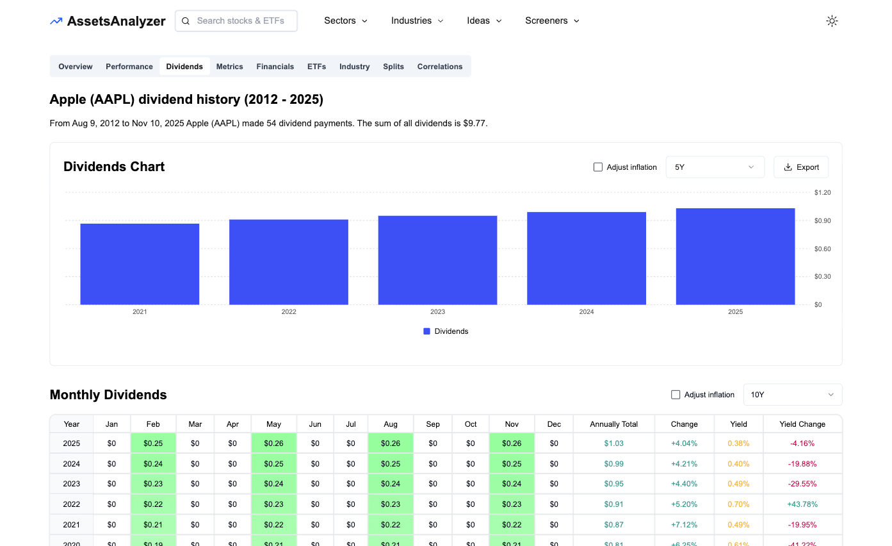
Task: Click the stocks and ETFs search field
Action: click(x=243, y=21)
